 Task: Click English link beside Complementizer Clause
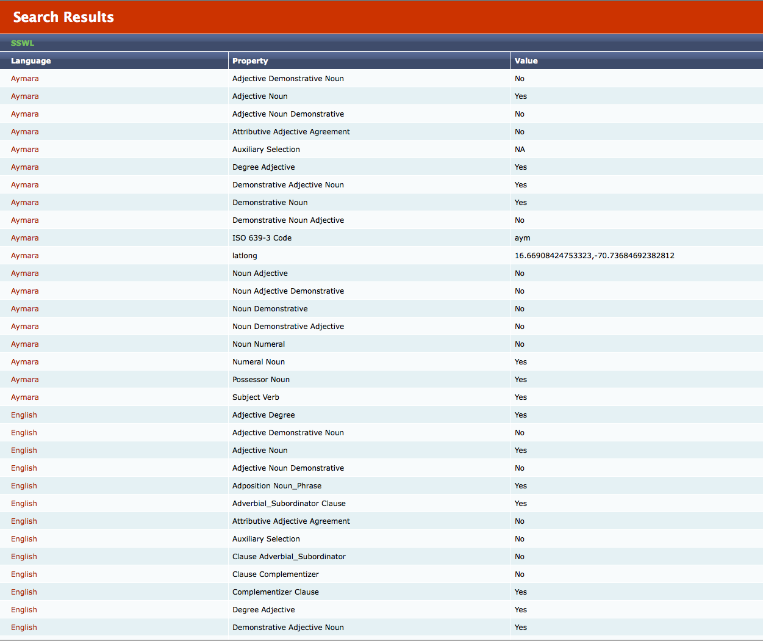(24, 592)
